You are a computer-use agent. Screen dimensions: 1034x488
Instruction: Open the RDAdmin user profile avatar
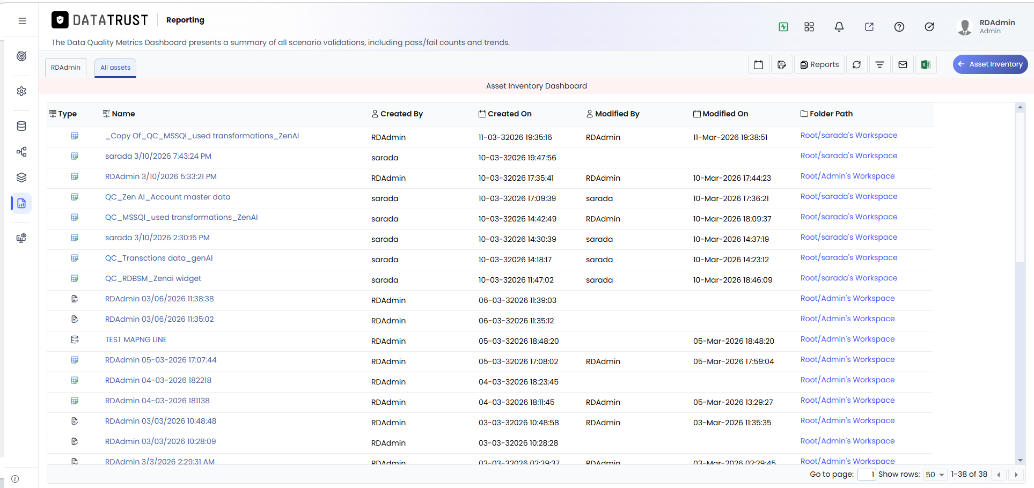965,27
